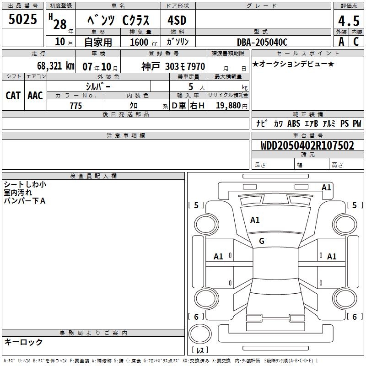Click the registration number 神戸 303 モ 7970
This screenshot has height=366, width=366.
pos(173,66)
